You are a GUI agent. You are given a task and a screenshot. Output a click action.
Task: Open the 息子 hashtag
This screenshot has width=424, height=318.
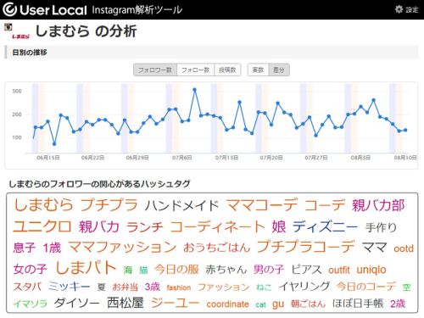coord(25,248)
